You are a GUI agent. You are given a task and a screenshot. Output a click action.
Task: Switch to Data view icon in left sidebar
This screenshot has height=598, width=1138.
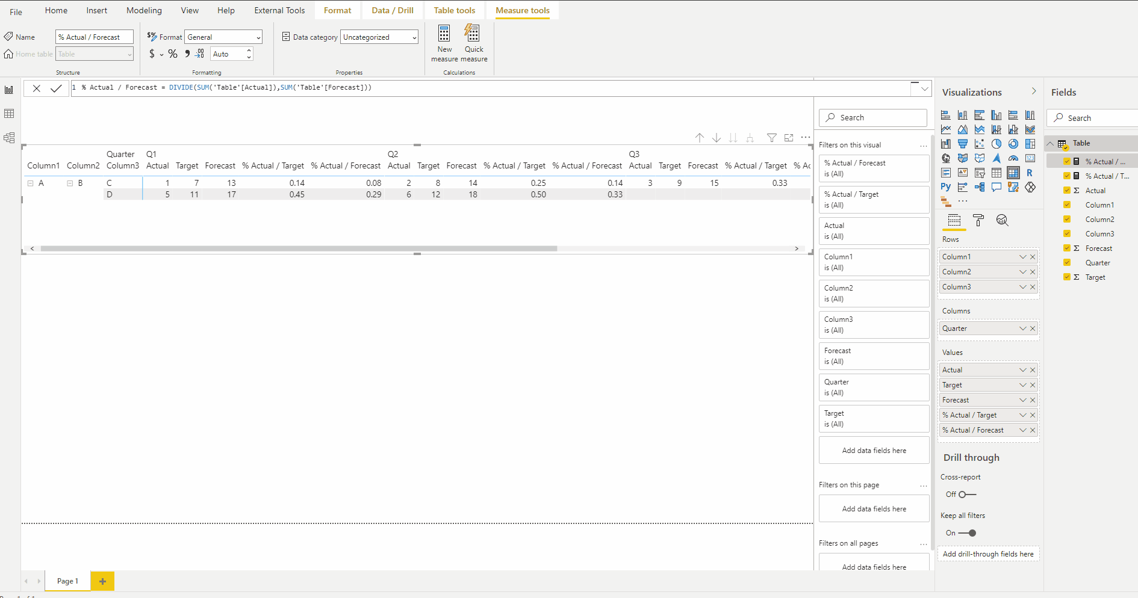click(9, 114)
